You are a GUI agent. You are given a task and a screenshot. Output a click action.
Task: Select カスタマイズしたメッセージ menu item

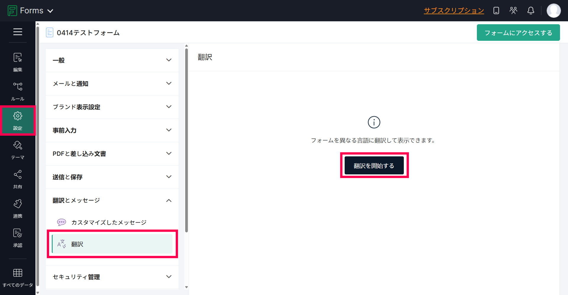(109, 222)
